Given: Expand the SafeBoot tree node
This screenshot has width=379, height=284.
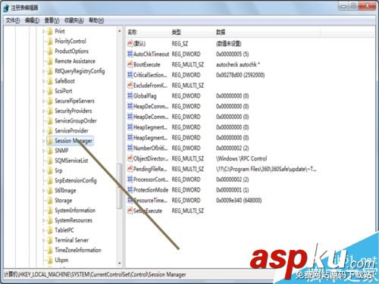Looking at the screenshot, I should coord(43,81).
